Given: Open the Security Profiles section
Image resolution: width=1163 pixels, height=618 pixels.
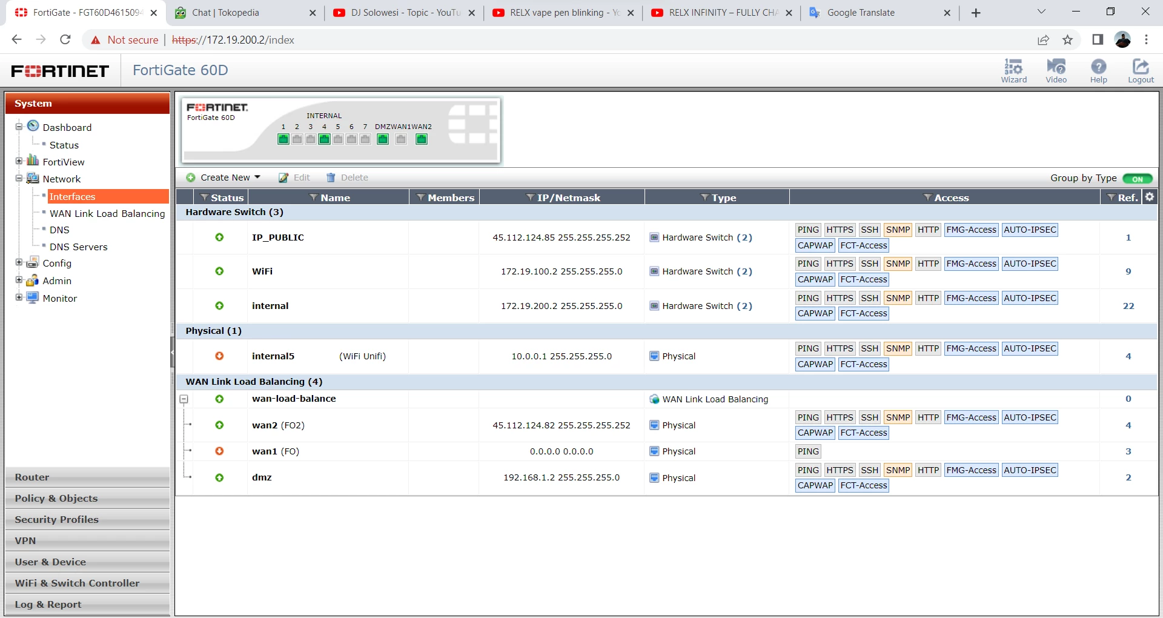Looking at the screenshot, I should (87, 520).
